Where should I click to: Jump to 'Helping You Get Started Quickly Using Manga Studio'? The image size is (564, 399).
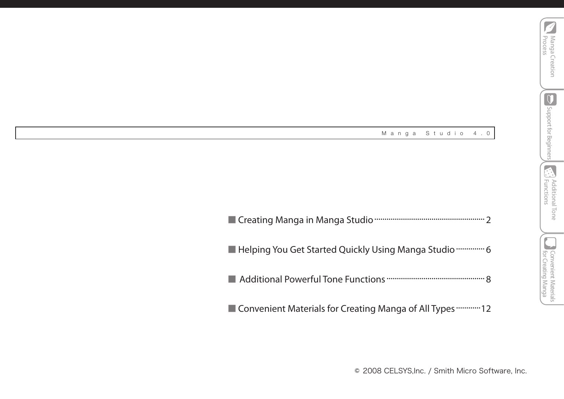pyautogui.click(x=359, y=250)
